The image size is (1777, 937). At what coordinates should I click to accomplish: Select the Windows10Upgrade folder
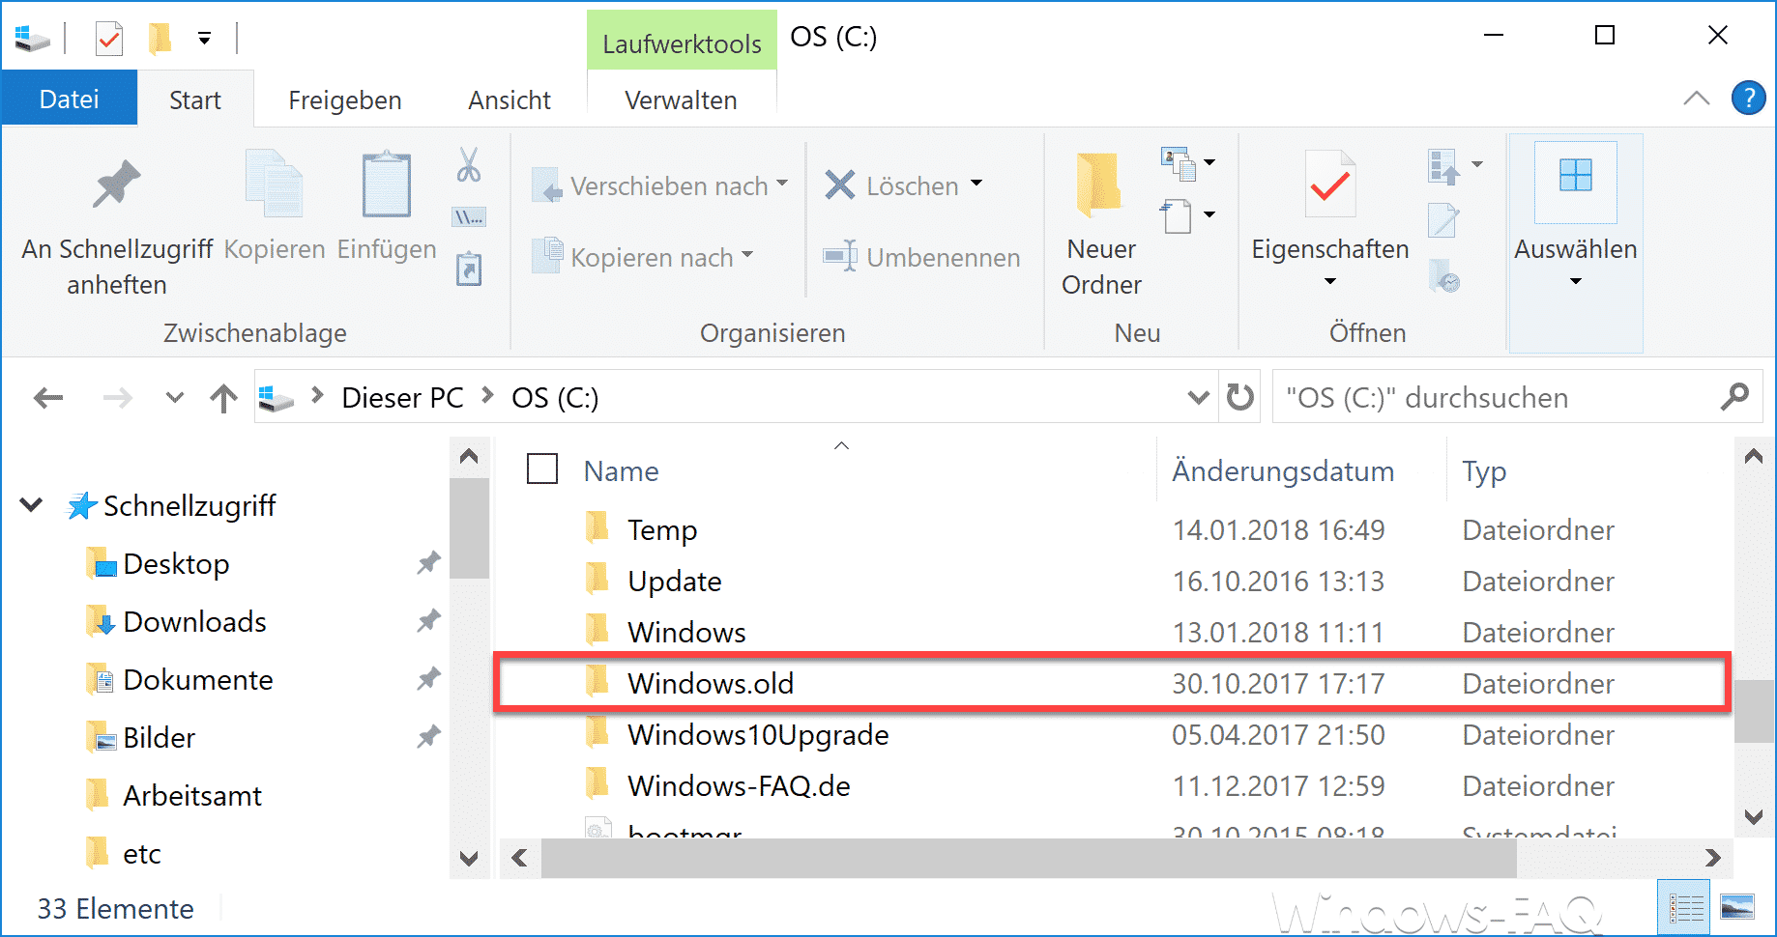[x=1112, y=734]
